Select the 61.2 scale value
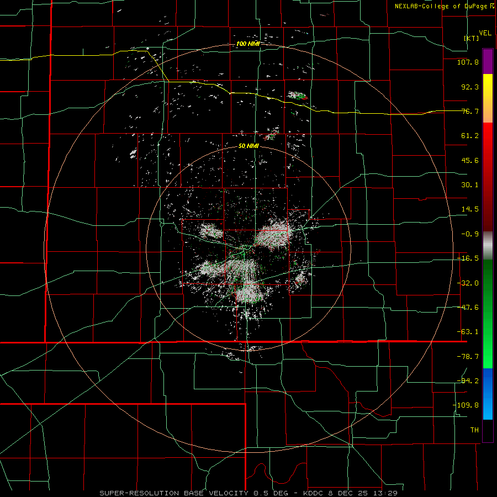497x497 pixels. [470, 136]
